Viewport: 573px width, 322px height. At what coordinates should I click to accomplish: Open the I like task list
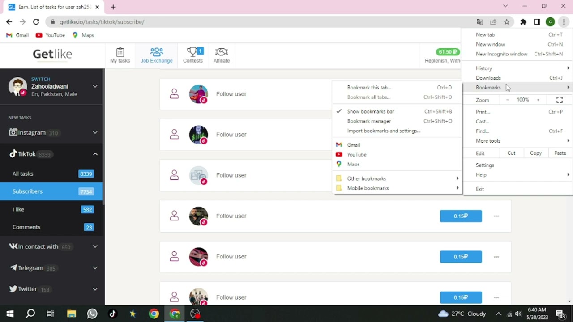[52, 209]
